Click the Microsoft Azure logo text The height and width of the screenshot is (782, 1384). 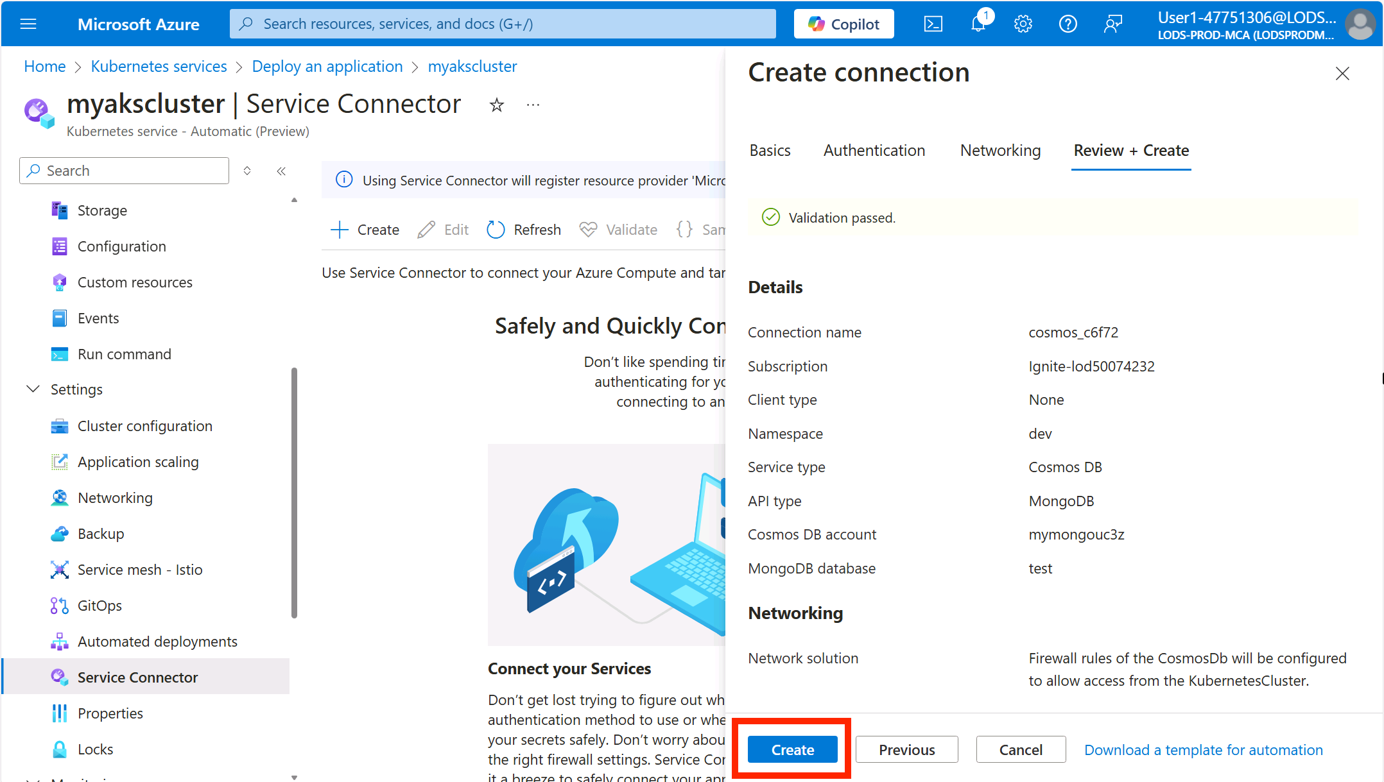click(x=139, y=24)
